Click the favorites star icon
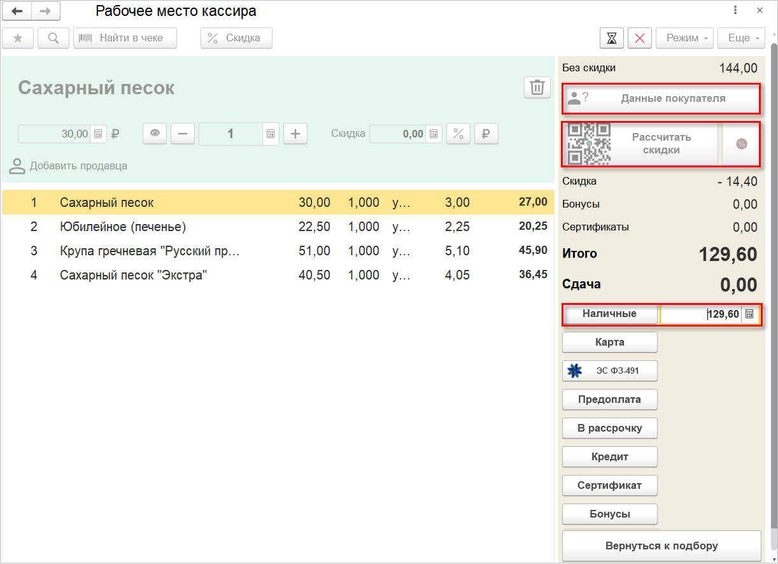This screenshot has width=778, height=564. tap(18, 38)
